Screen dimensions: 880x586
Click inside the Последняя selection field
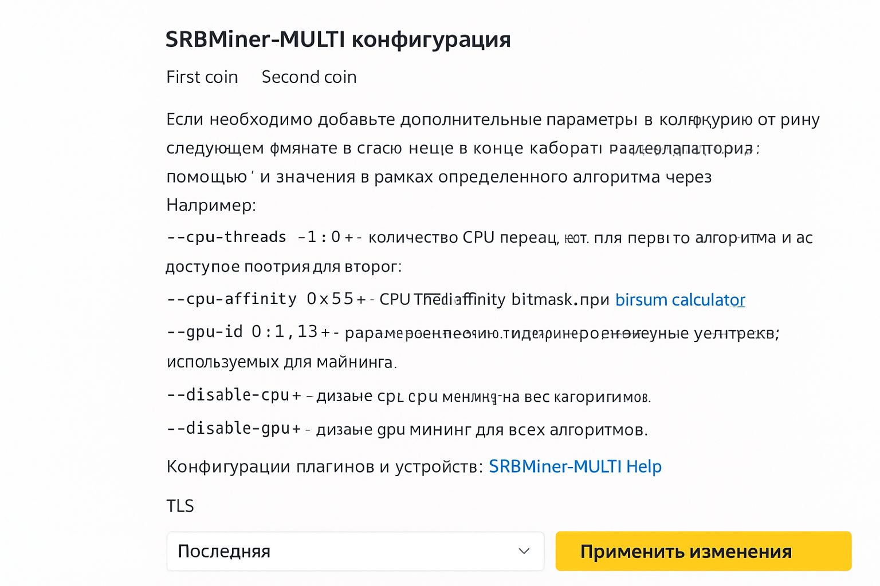[x=286, y=551]
